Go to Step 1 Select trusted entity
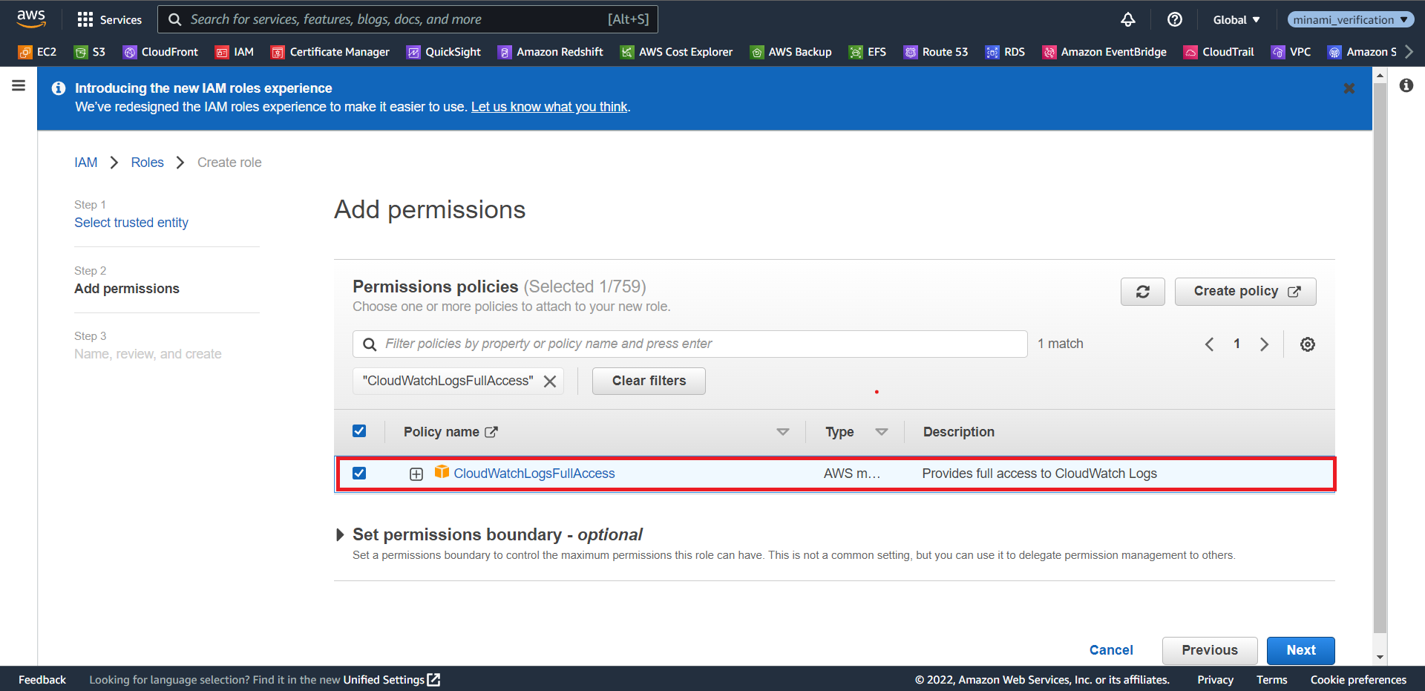The image size is (1425, 691). [131, 222]
